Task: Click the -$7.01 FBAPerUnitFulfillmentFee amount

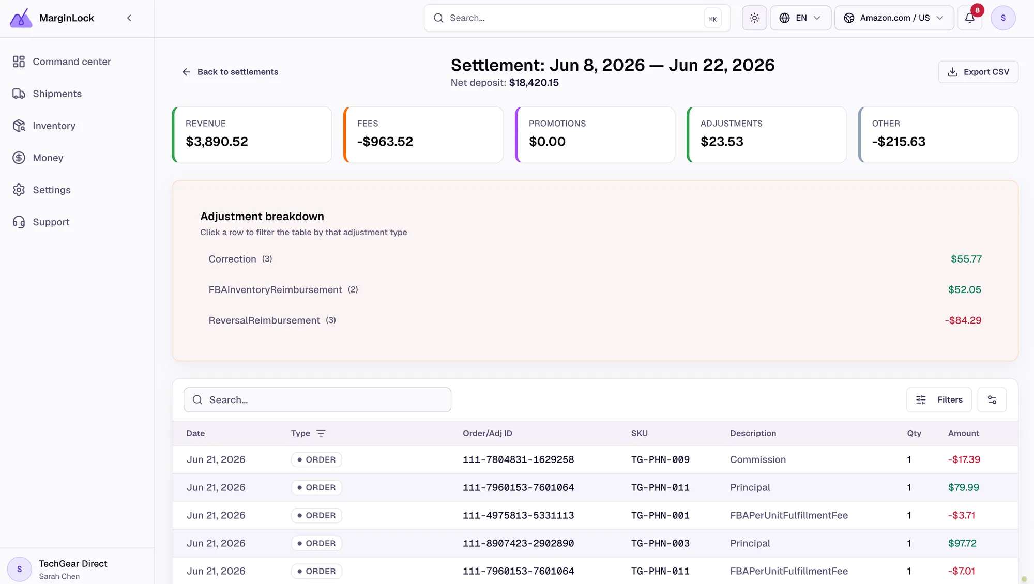Action: point(962,572)
